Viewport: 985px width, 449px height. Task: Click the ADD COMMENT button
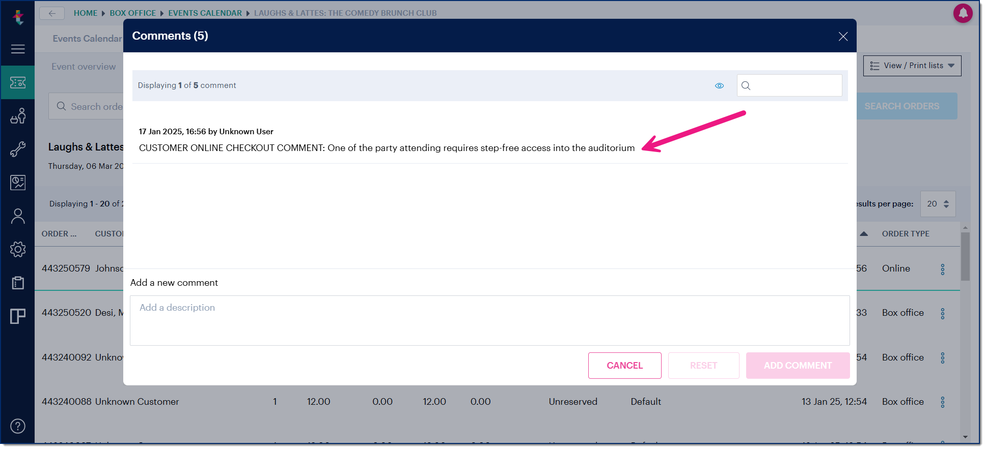(798, 366)
